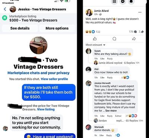Like Phil's comment
Image resolution: width=149 pixels, height=138 pixels.
click(102, 78)
